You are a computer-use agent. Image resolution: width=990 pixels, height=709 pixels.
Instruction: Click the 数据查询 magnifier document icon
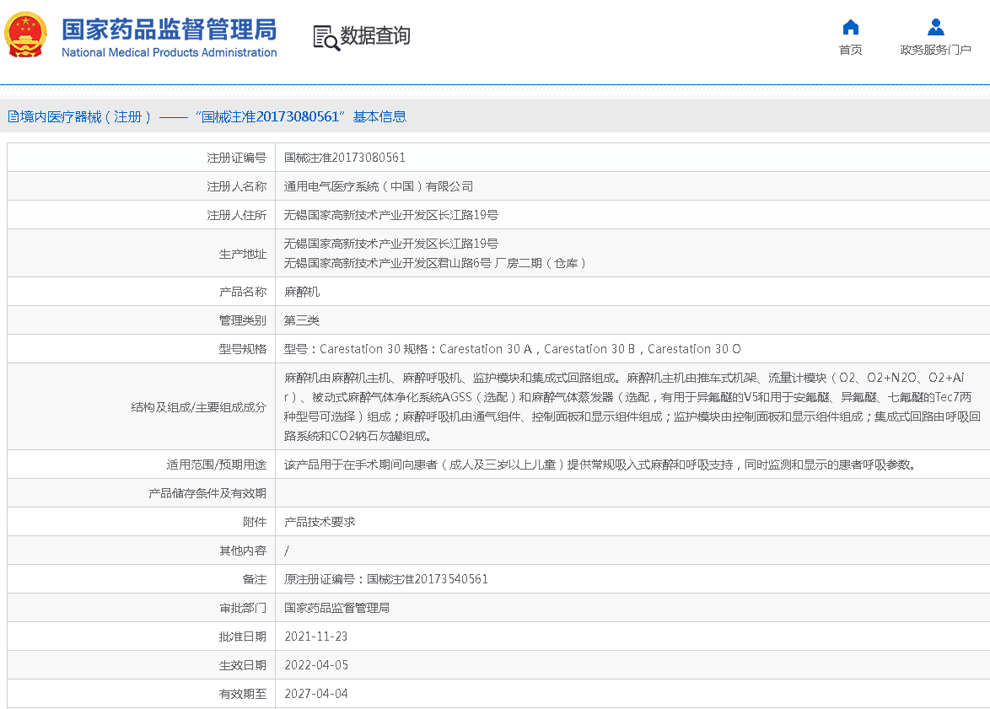[326, 37]
